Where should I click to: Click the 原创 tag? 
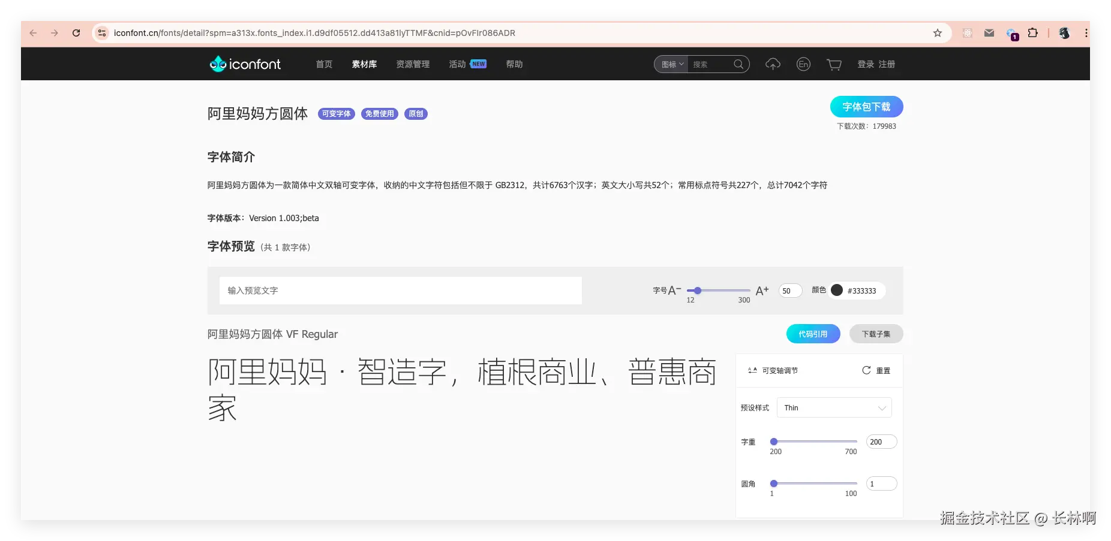(x=416, y=114)
